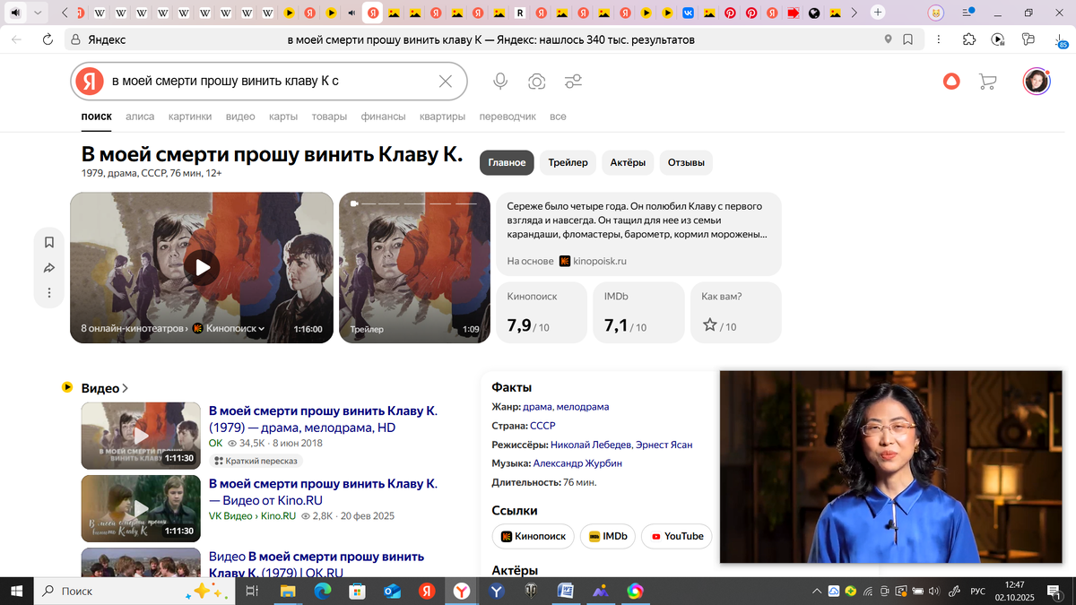The image size is (1076, 605).
Task: Switch to видео search tab
Action: [x=240, y=117]
